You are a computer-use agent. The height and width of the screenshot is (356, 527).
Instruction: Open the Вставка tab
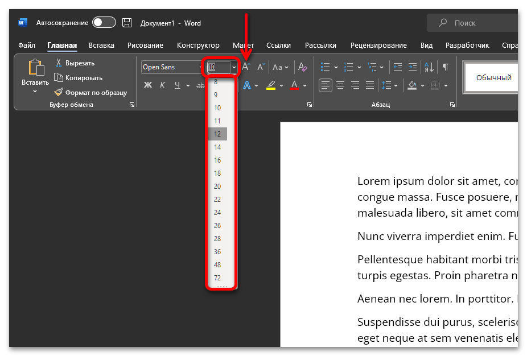point(101,45)
